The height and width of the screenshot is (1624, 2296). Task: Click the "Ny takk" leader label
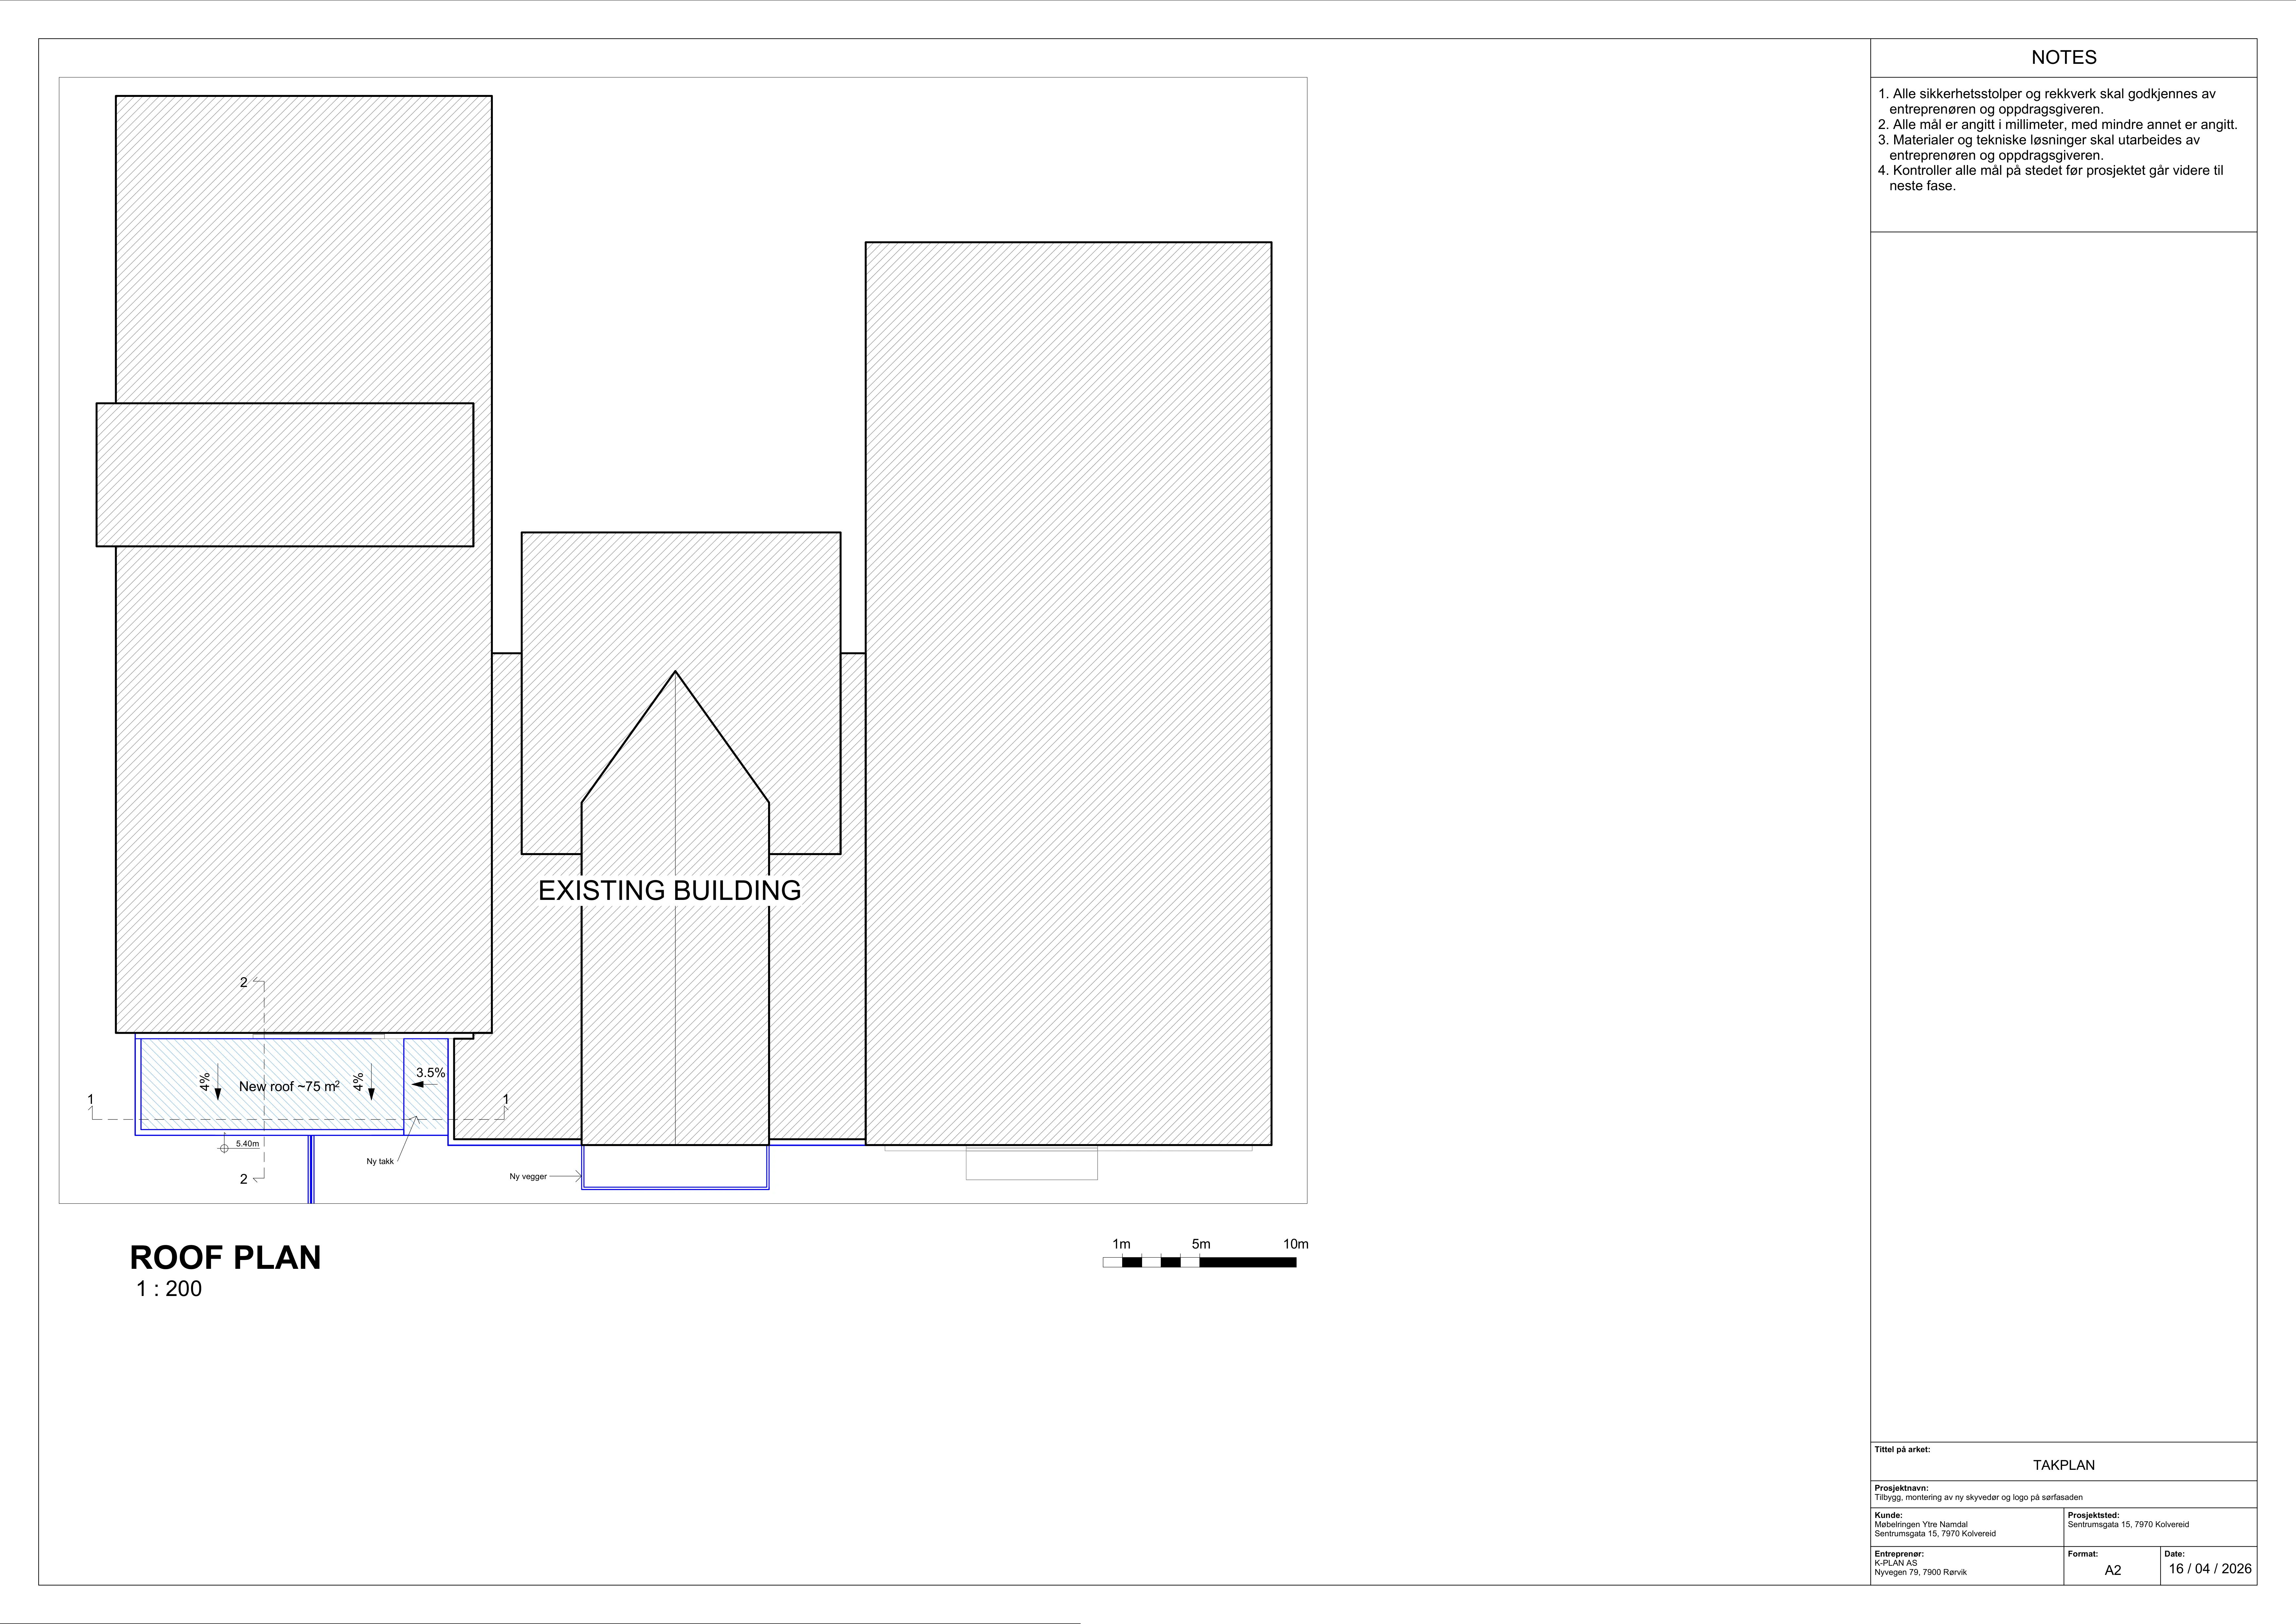pos(380,1162)
